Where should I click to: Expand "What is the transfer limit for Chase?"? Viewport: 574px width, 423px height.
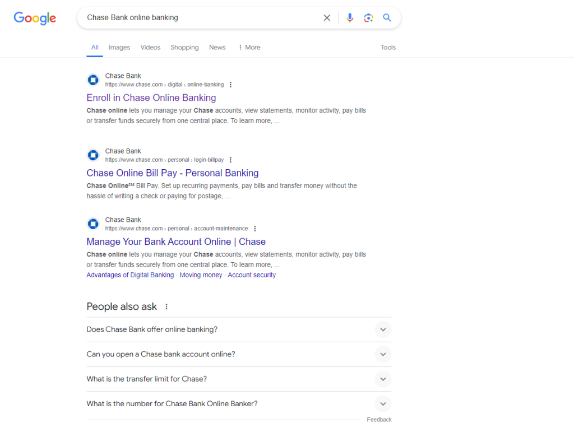(383, 379)
